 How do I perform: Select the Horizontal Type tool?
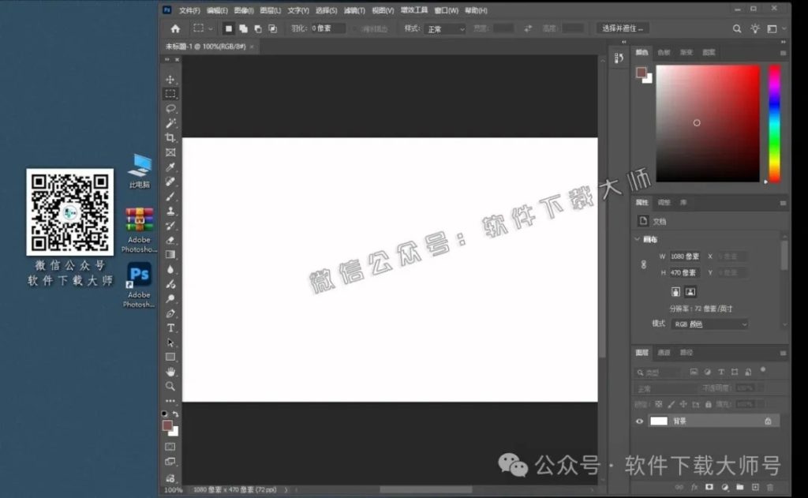click(x=171, y=328)
